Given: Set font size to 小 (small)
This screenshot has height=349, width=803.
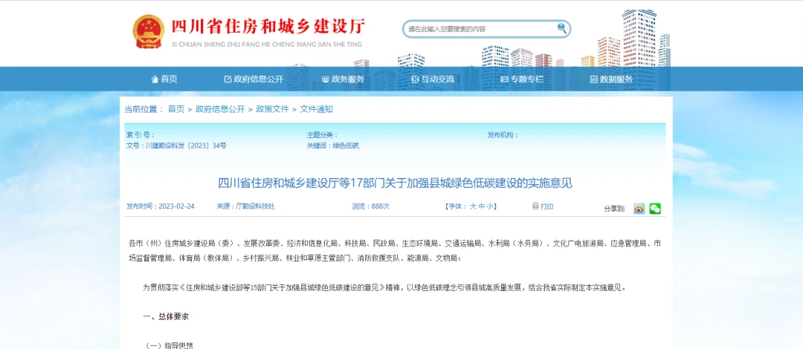Looking at the screenshot, I should click(x=491, y=206).
